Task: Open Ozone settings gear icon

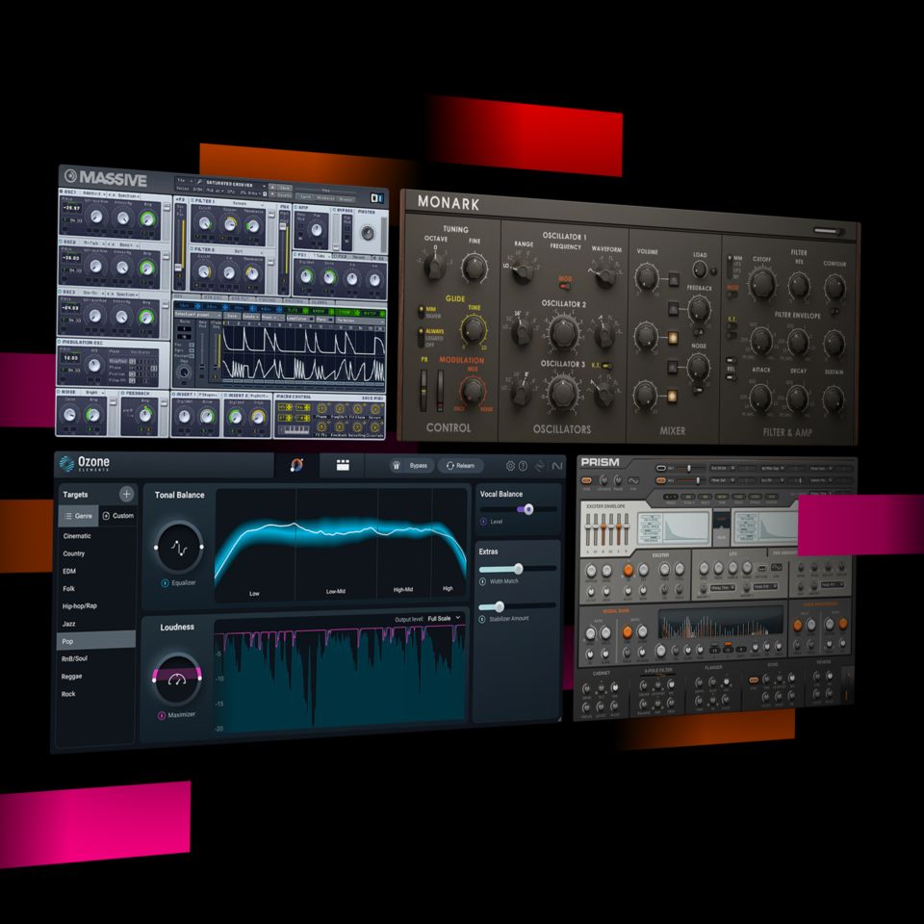Action: (510, 466)
